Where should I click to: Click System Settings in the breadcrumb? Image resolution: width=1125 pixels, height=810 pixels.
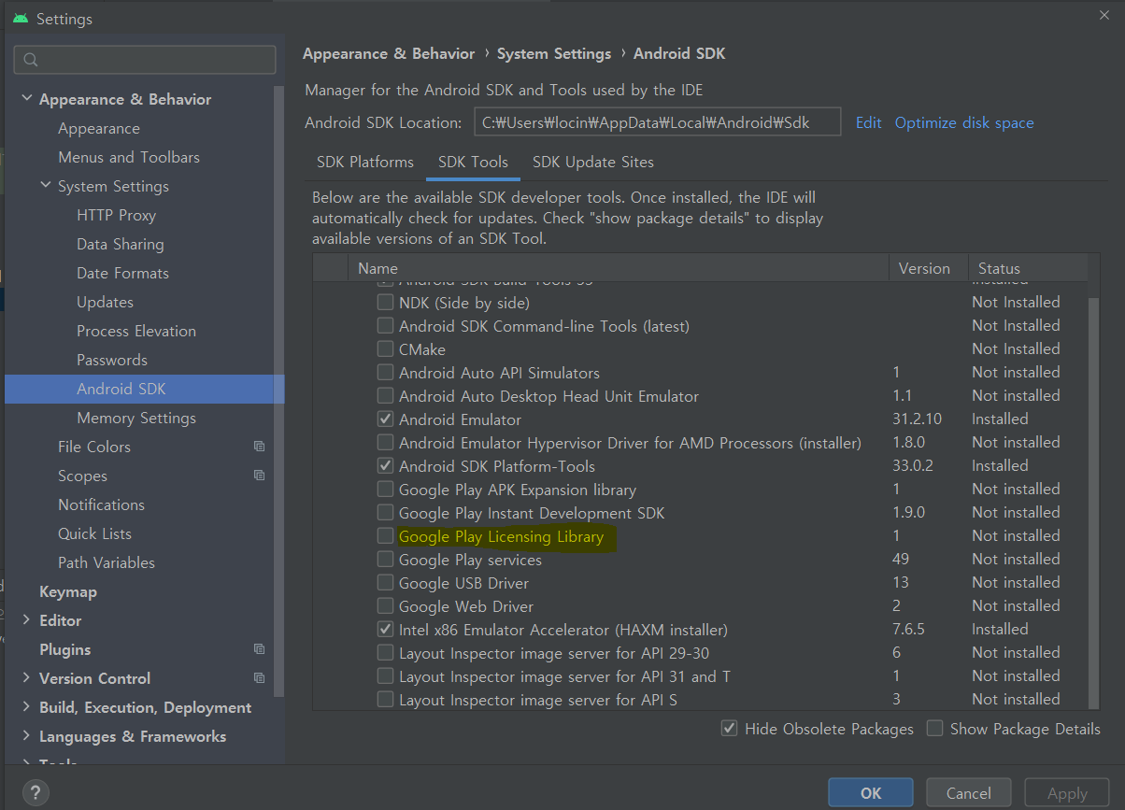tap(554, 53)
